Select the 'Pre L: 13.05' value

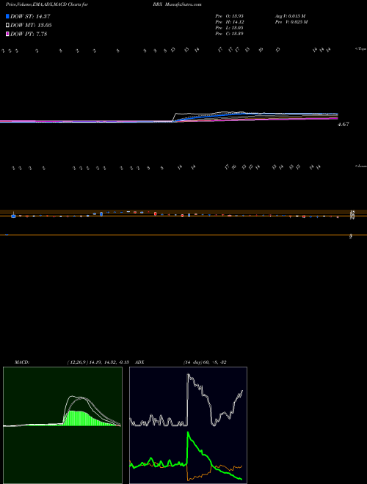click(230, 28)
